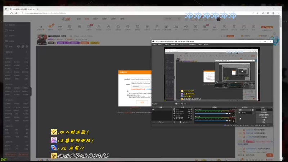Screen dimensions: 288x162
Task: Click the flame popularity icon in Douyu toolbar
Action: [x=108, y=27]
